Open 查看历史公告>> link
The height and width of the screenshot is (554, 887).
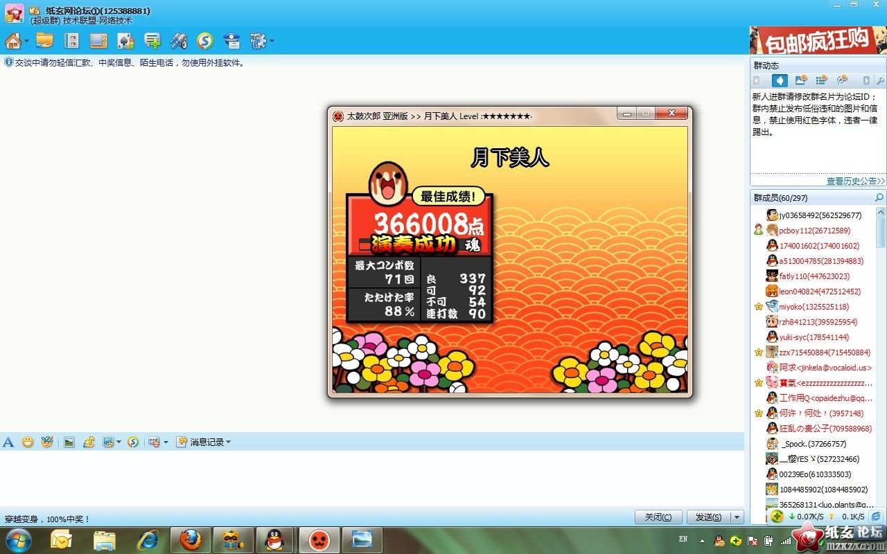coord(856,181)
